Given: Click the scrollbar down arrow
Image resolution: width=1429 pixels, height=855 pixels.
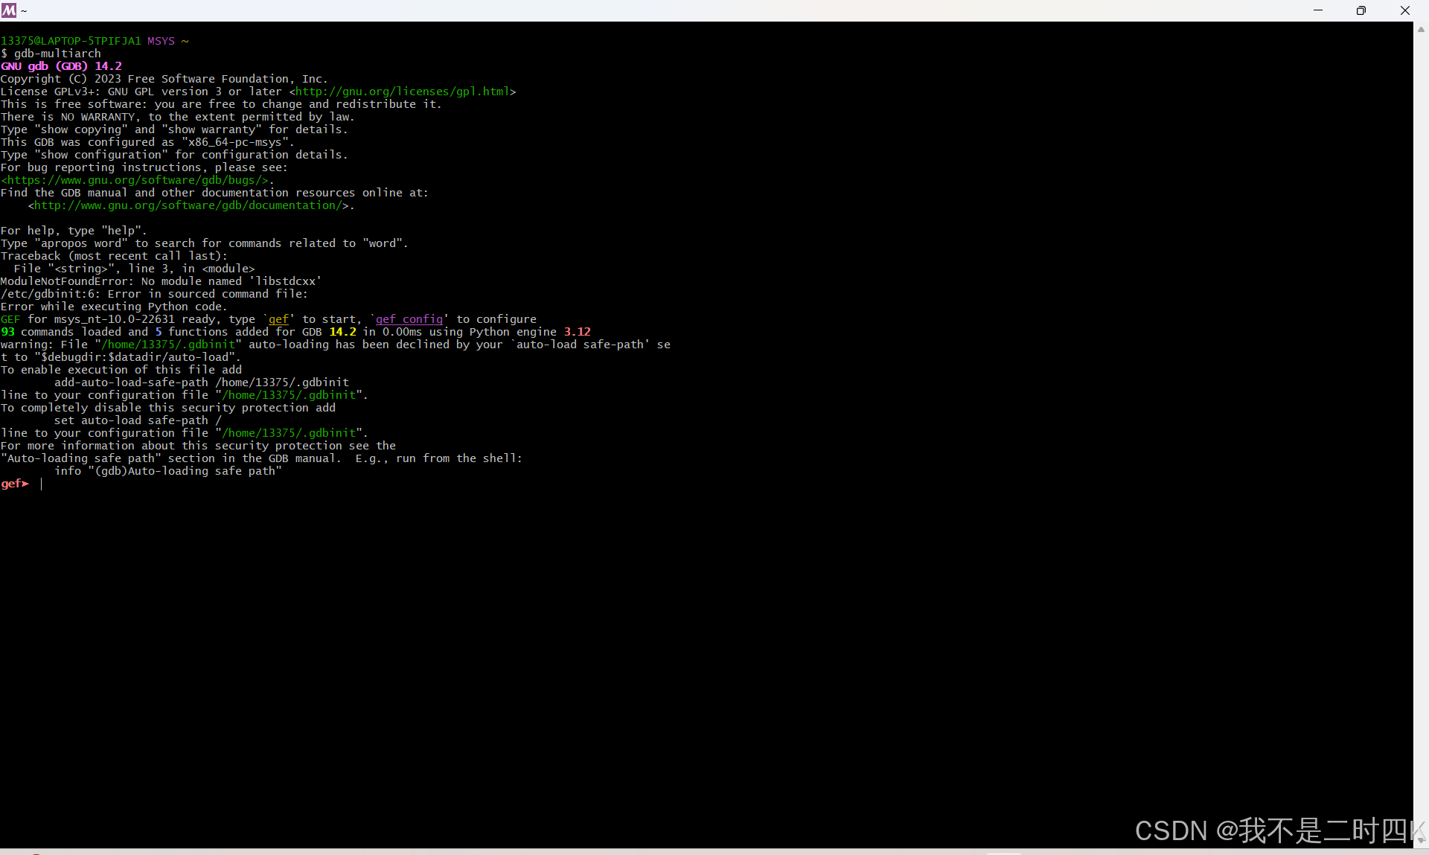Looking at the screenshot, I should pos(1421,840).
